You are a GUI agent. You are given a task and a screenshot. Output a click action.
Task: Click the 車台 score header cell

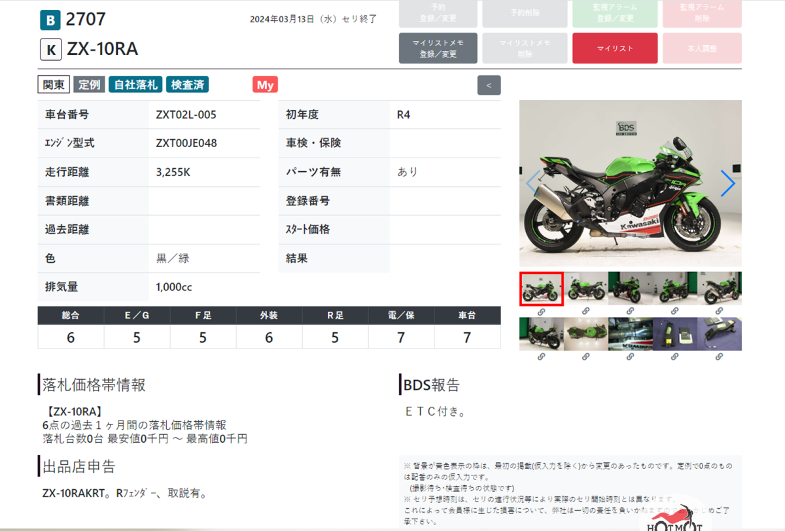(467, 316)
